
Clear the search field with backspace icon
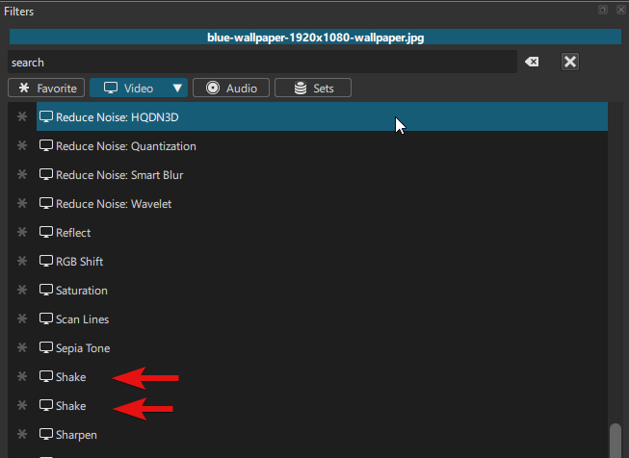[532, 62]
